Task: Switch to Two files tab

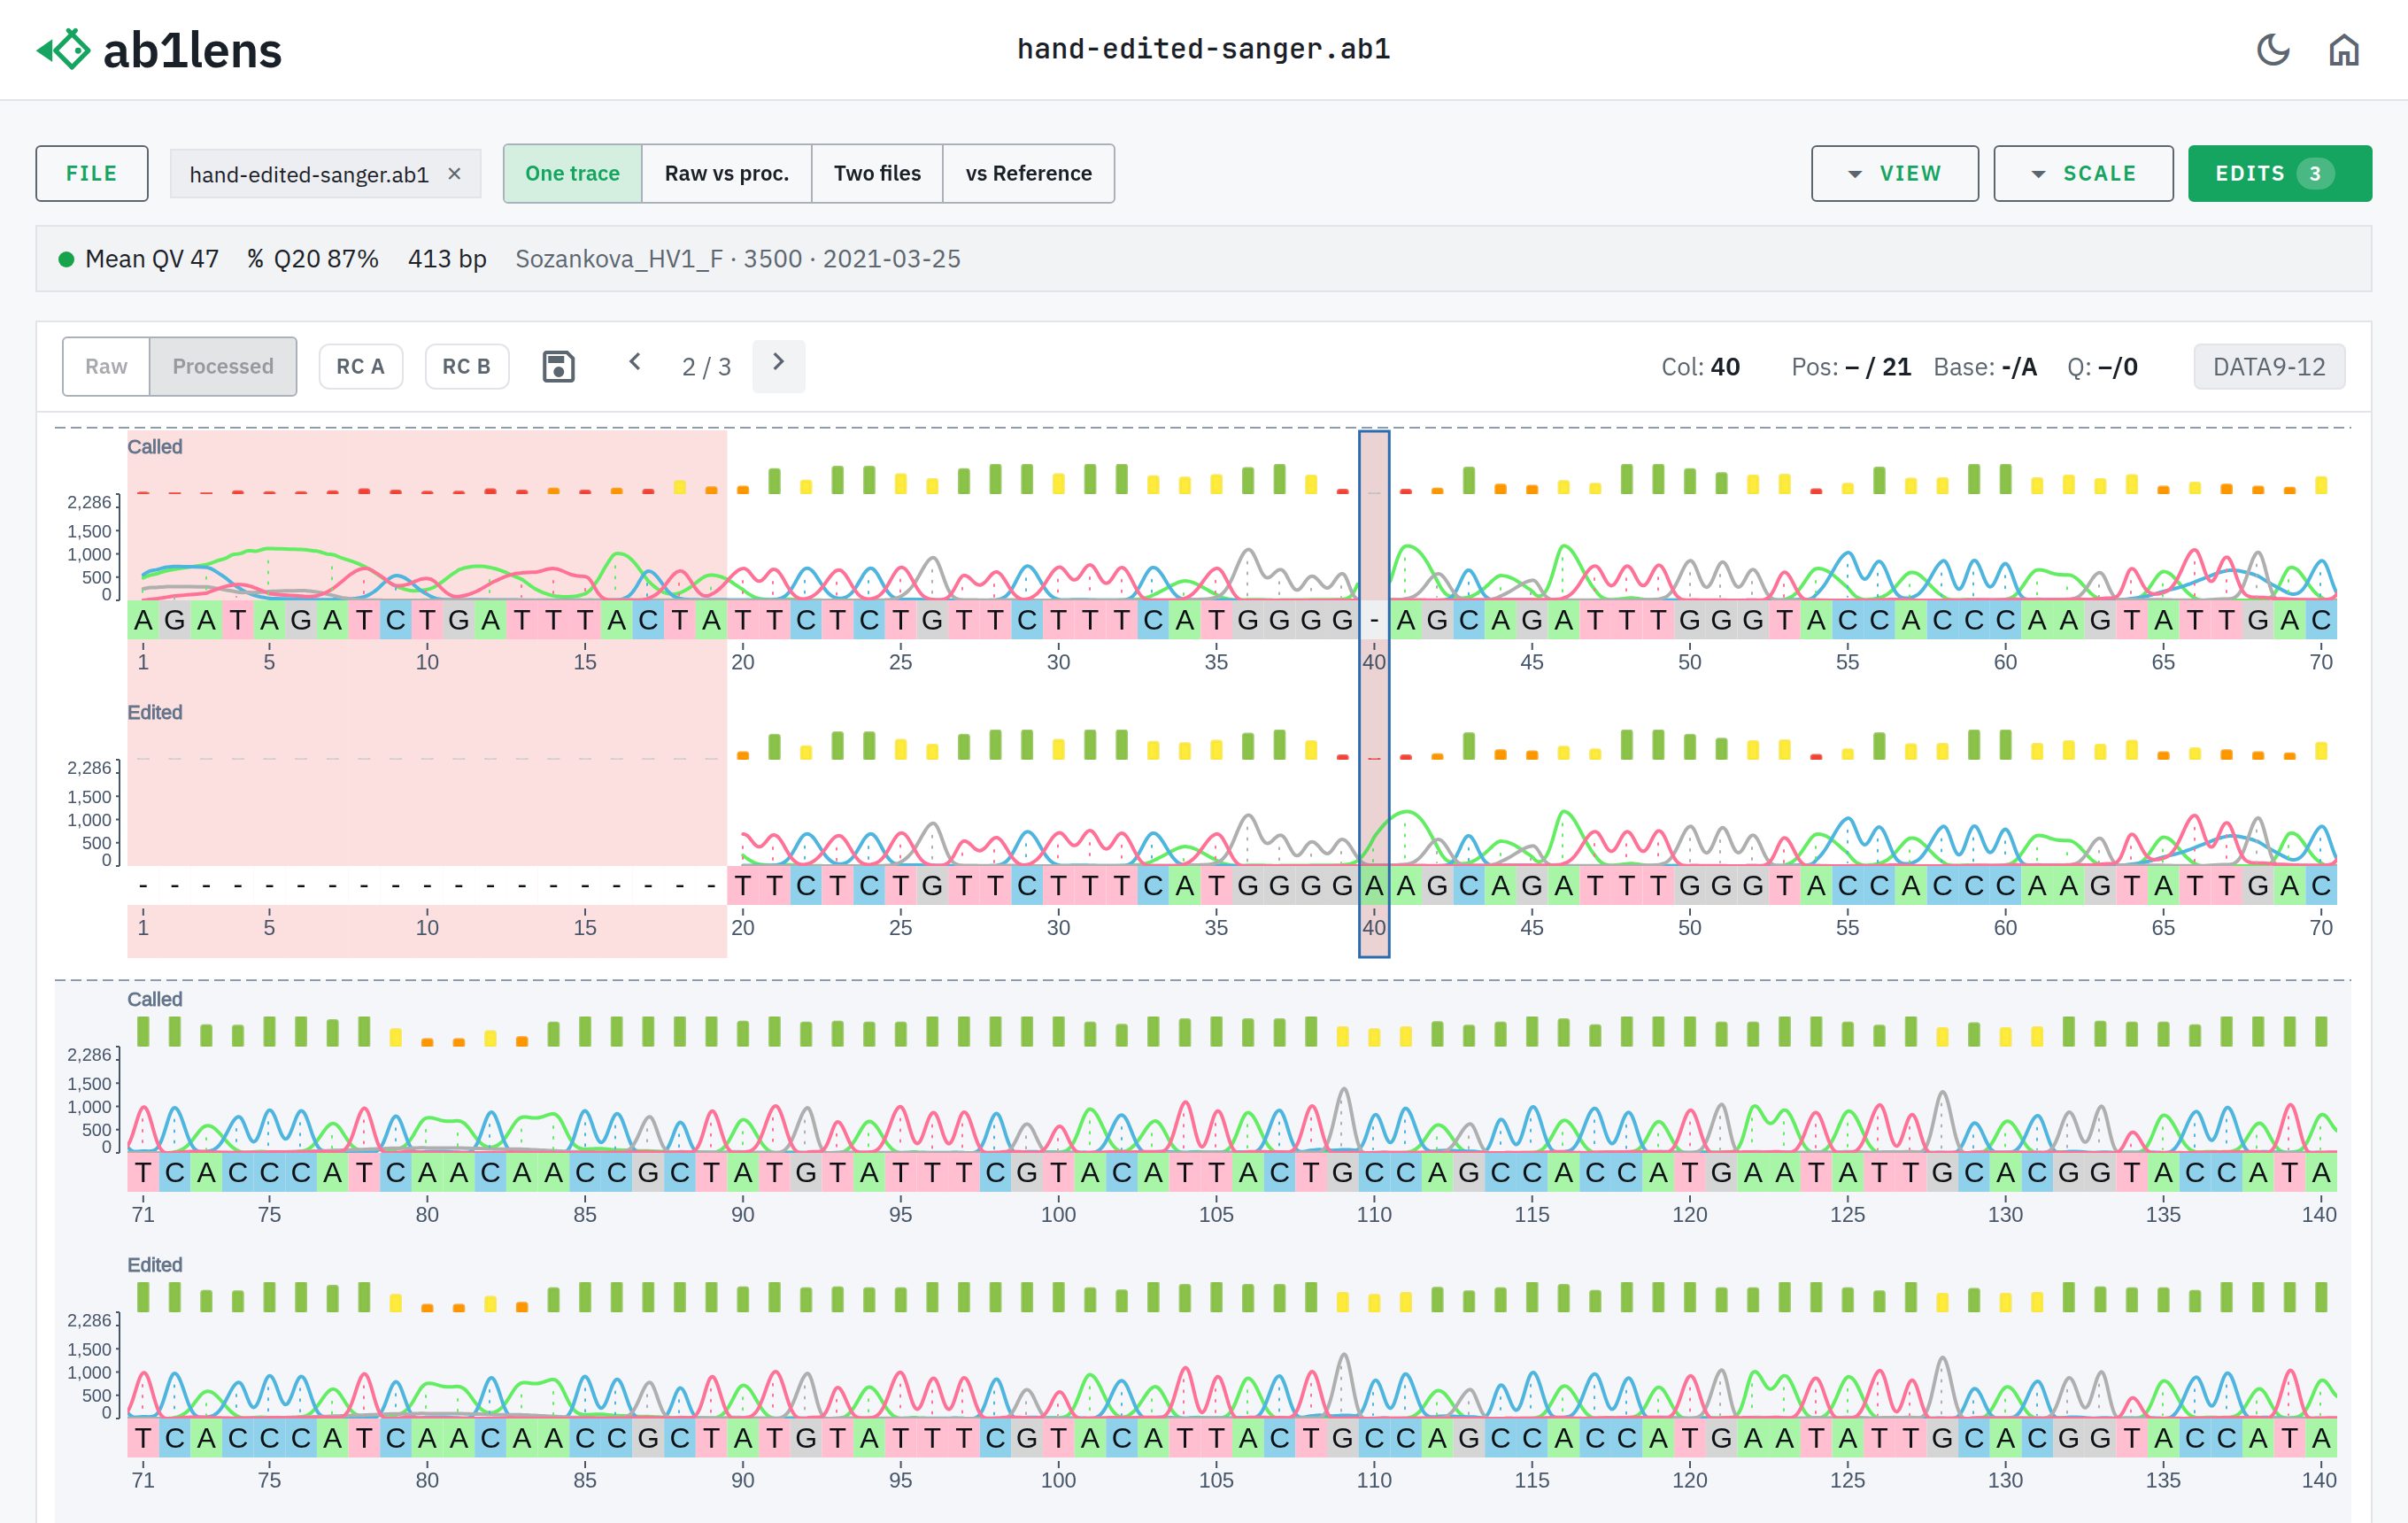Action: pos(877,173)
